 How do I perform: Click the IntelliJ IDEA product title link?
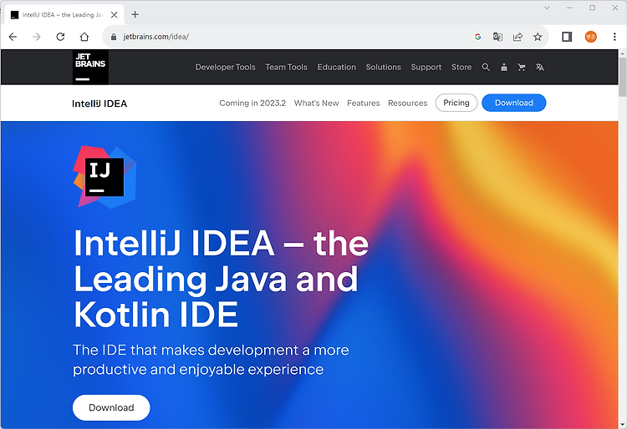click(99, 103)
